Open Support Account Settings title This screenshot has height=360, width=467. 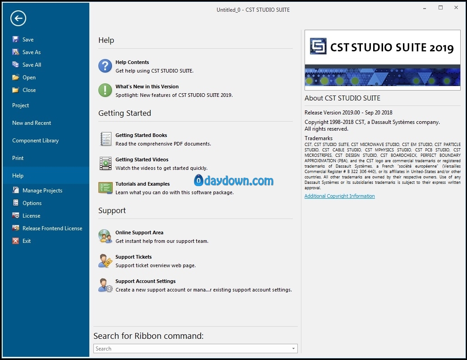pyautogui.click(x=146, y=281)
